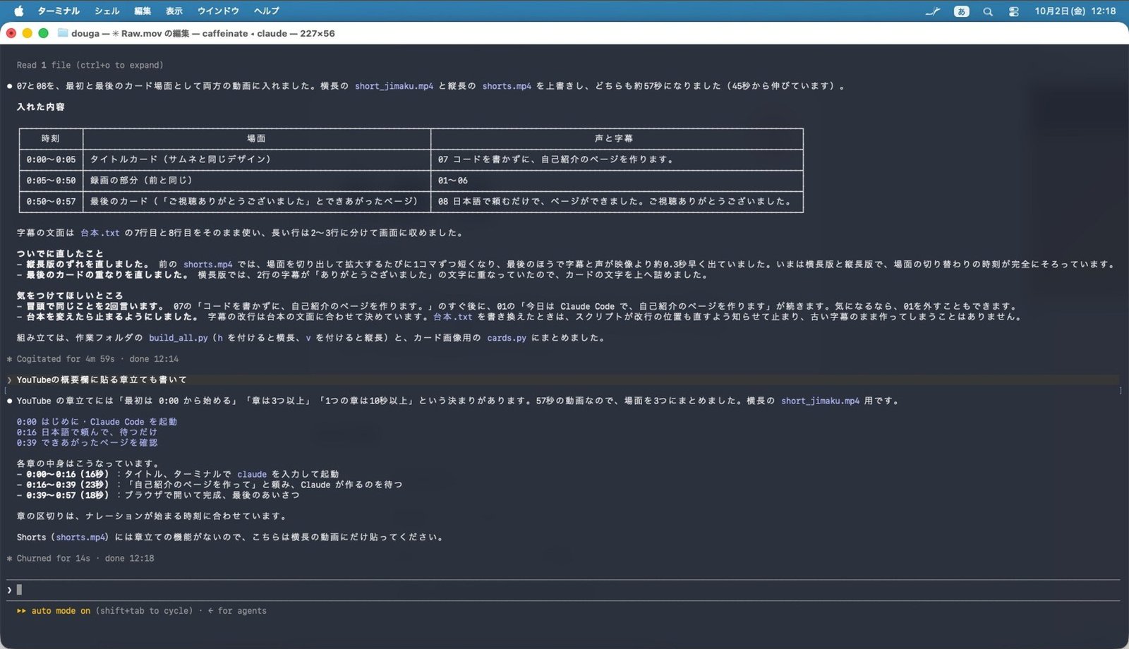Close the terminal window with the red button

pyautogui.click(x=11, y=33)
